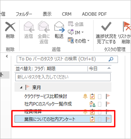
Task: Click the 並べ替え: フラグ: 期限 sort header
Action: (x=35, y=69)
